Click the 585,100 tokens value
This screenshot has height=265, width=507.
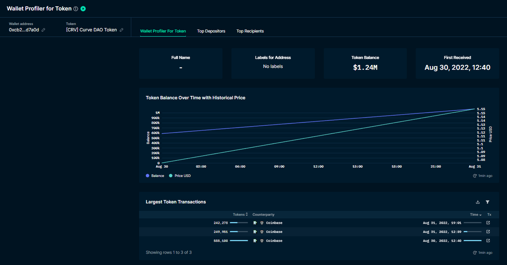(x=221, y=241)
